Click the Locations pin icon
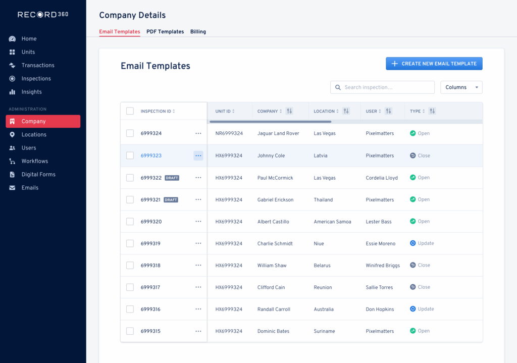This screenshot has height=363, width=517. pyautogui.click(x=12, y=134)
